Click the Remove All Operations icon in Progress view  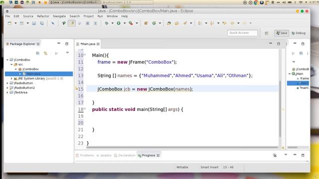[275, 155]
